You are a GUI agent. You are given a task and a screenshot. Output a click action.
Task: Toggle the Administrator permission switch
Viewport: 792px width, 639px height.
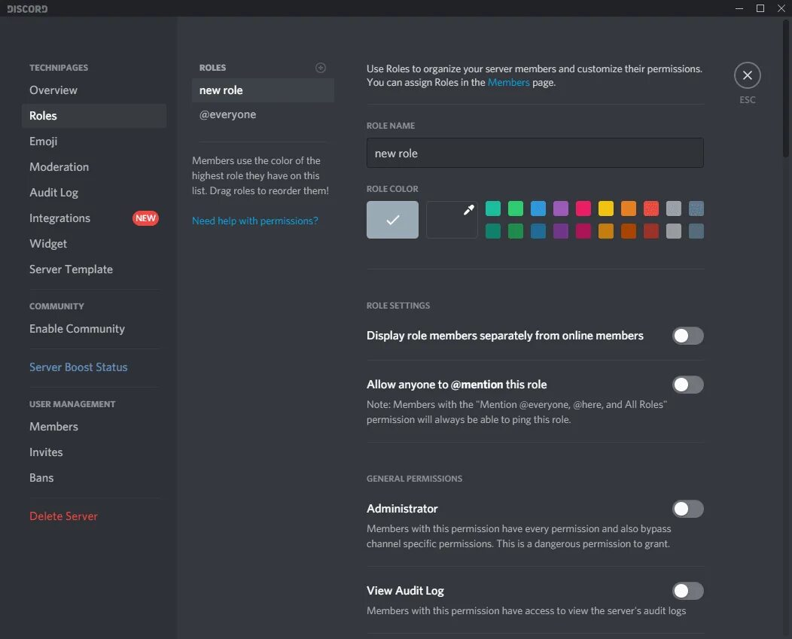coord(687,510)
